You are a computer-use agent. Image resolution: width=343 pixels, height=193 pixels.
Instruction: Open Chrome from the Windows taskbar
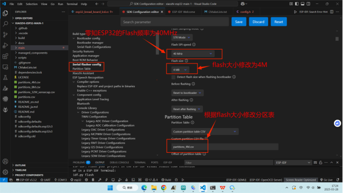click(164, 188)
